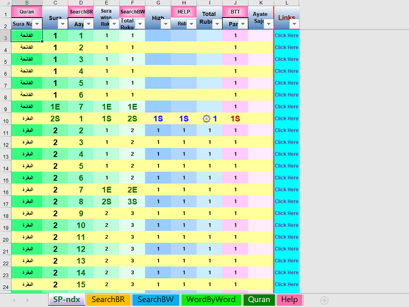Click the sheet tab scroll-right arrow
This screenshot has width=409, height=307.
click(27, 300)
